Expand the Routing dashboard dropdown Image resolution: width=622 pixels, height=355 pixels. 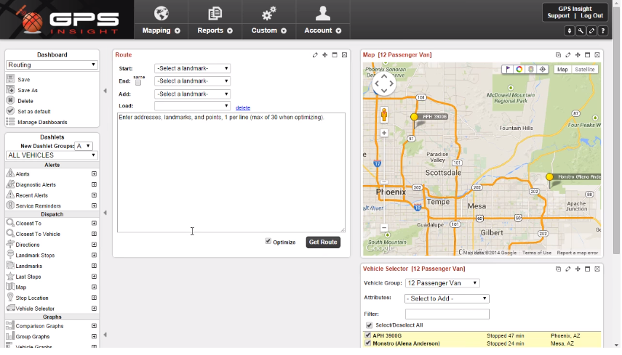pyautogui.click(x=52, y=65)
